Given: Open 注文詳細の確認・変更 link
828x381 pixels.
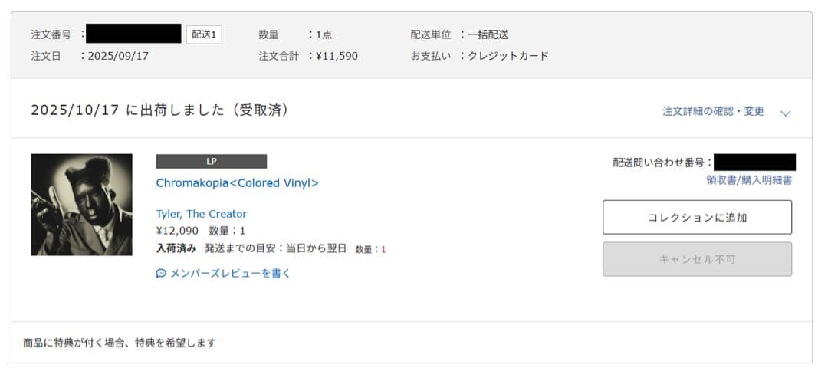Looking at the screenshot, I should point(713,111).
